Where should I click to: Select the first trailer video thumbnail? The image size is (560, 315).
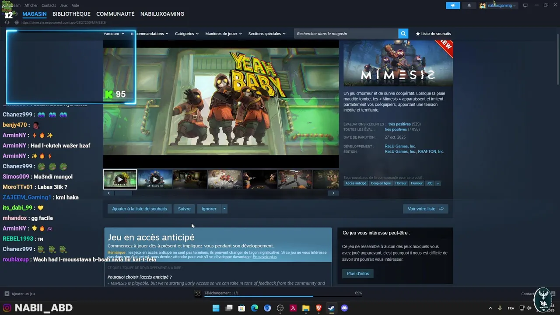120,179
